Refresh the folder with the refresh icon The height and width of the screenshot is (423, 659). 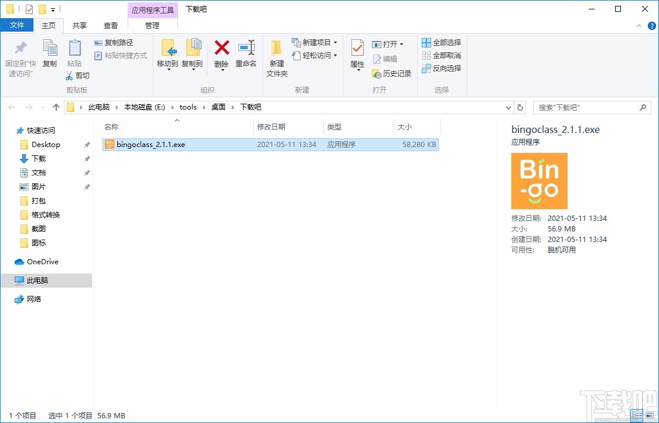(x=520, y=107)
